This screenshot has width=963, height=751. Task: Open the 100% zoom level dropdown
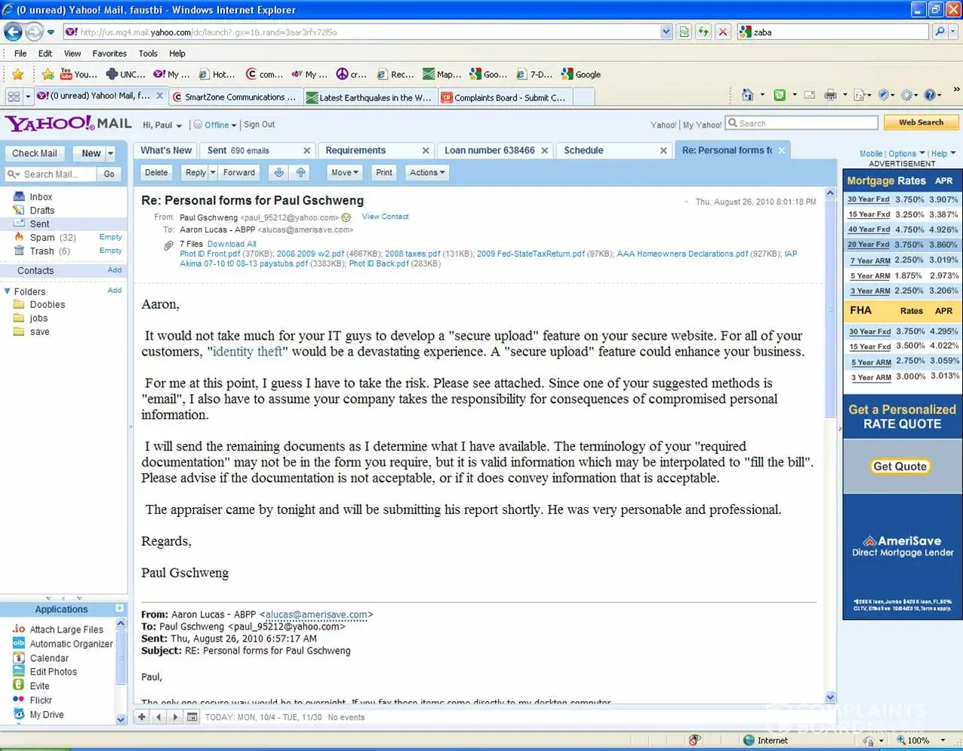pos(943,740)
